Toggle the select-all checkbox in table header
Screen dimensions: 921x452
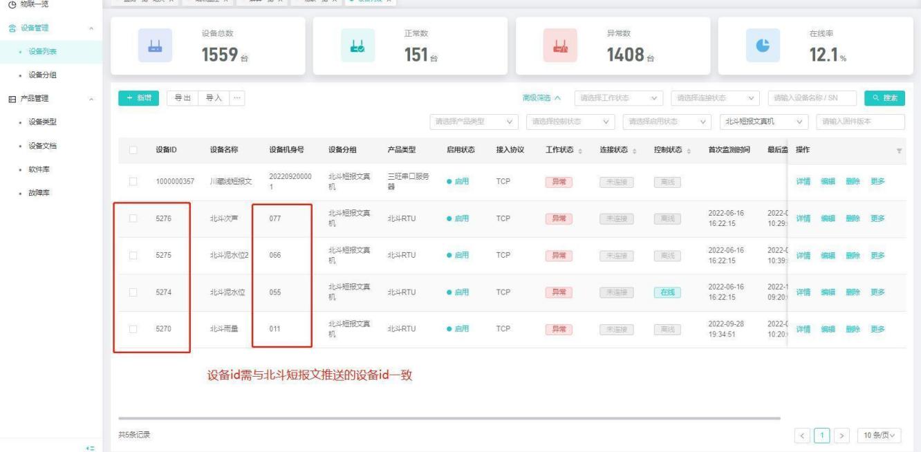click(133, 151)
